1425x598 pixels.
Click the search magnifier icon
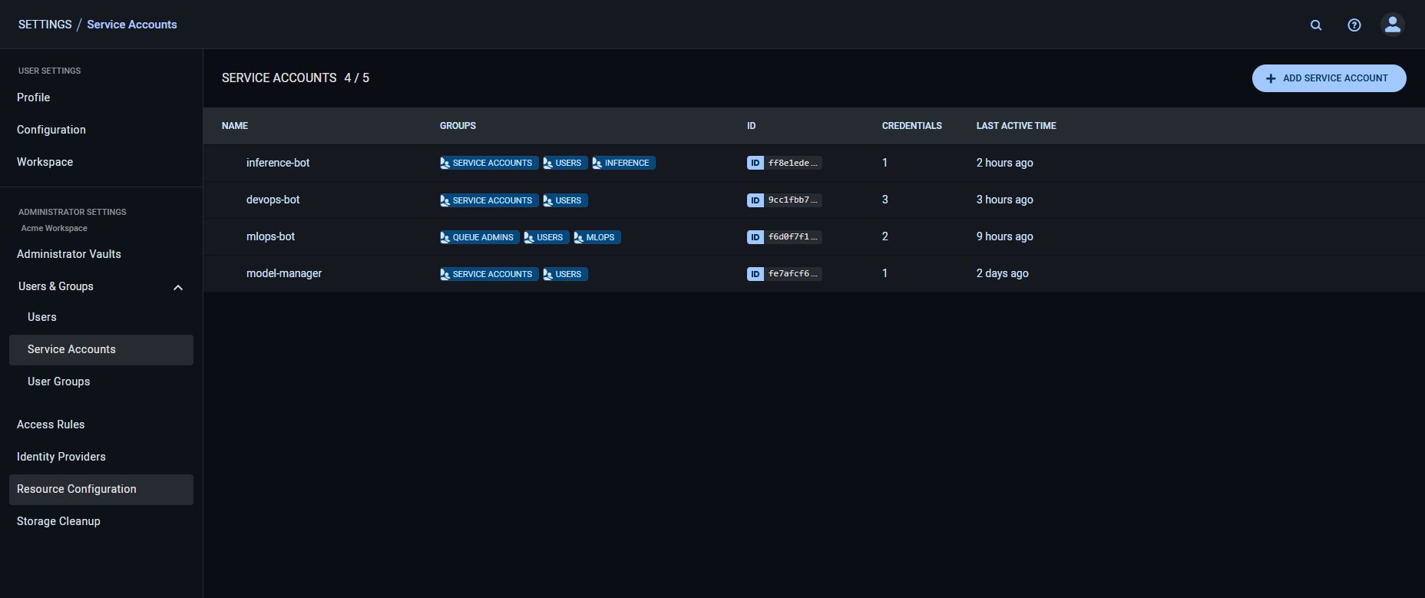[x=1316, y=25]
